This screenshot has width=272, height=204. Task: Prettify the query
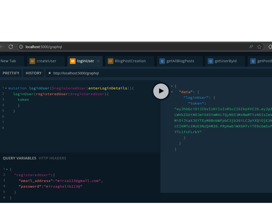11,73
